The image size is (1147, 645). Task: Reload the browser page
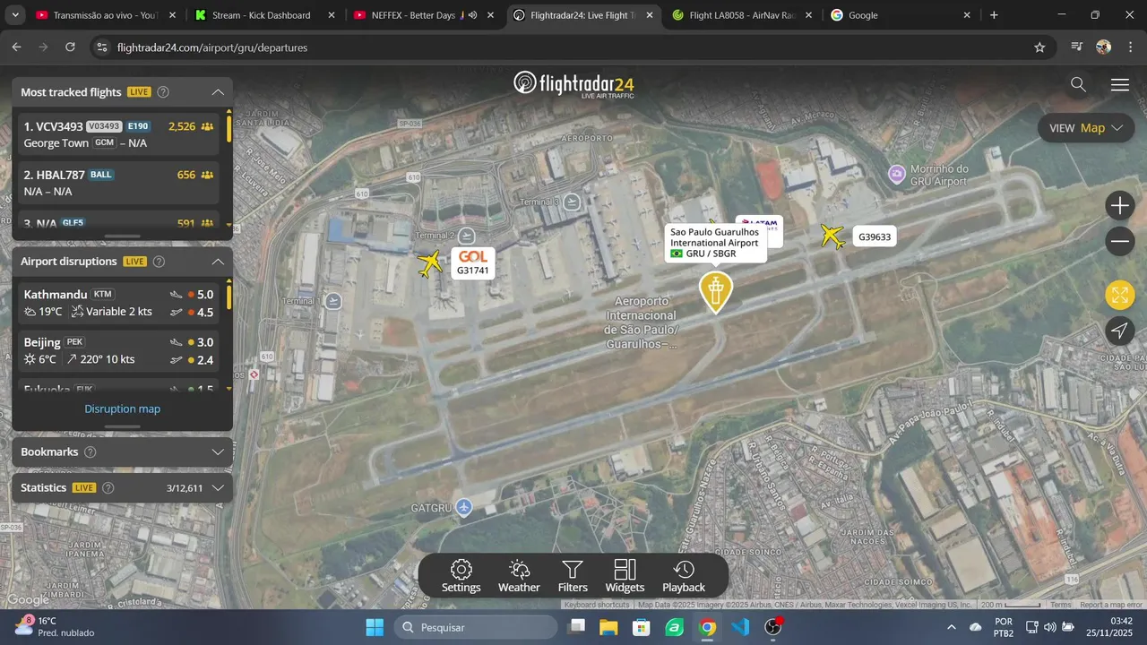[70, 47]
